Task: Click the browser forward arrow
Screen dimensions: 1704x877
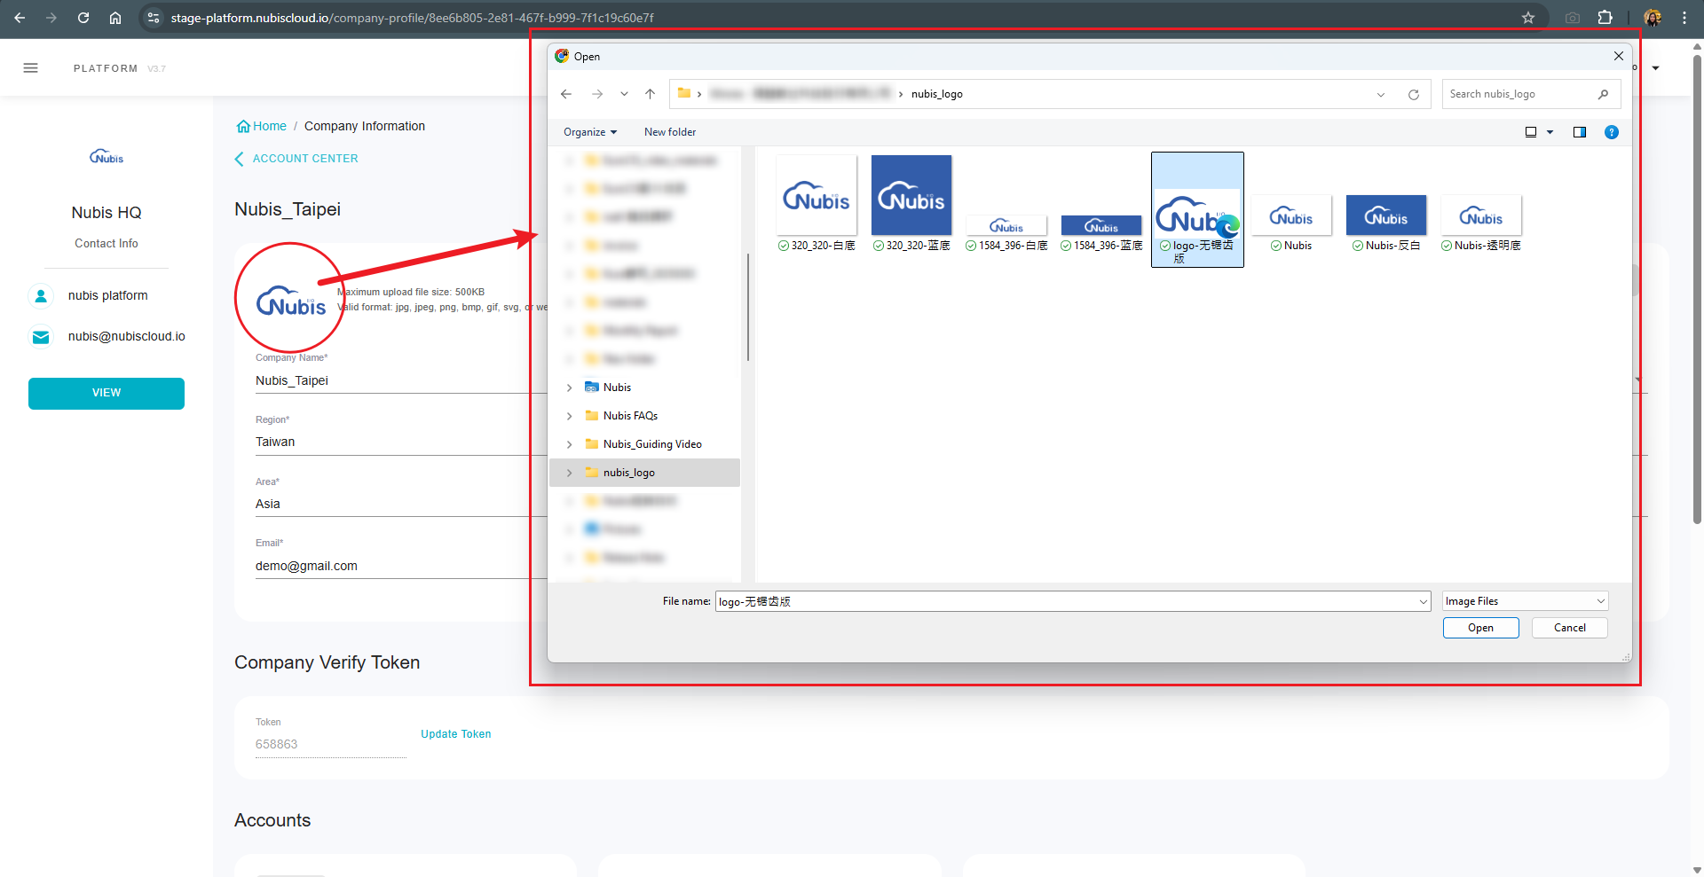Action: pyautogui.click(x=51, y=18)
